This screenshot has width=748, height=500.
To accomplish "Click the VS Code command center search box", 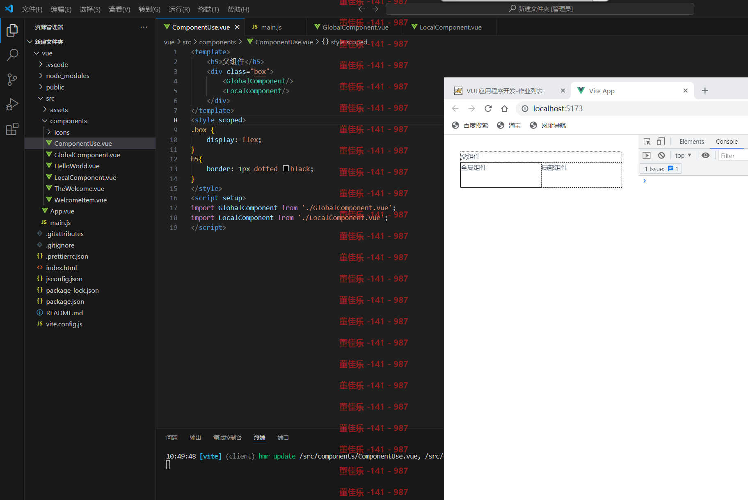I will (540, 9).
